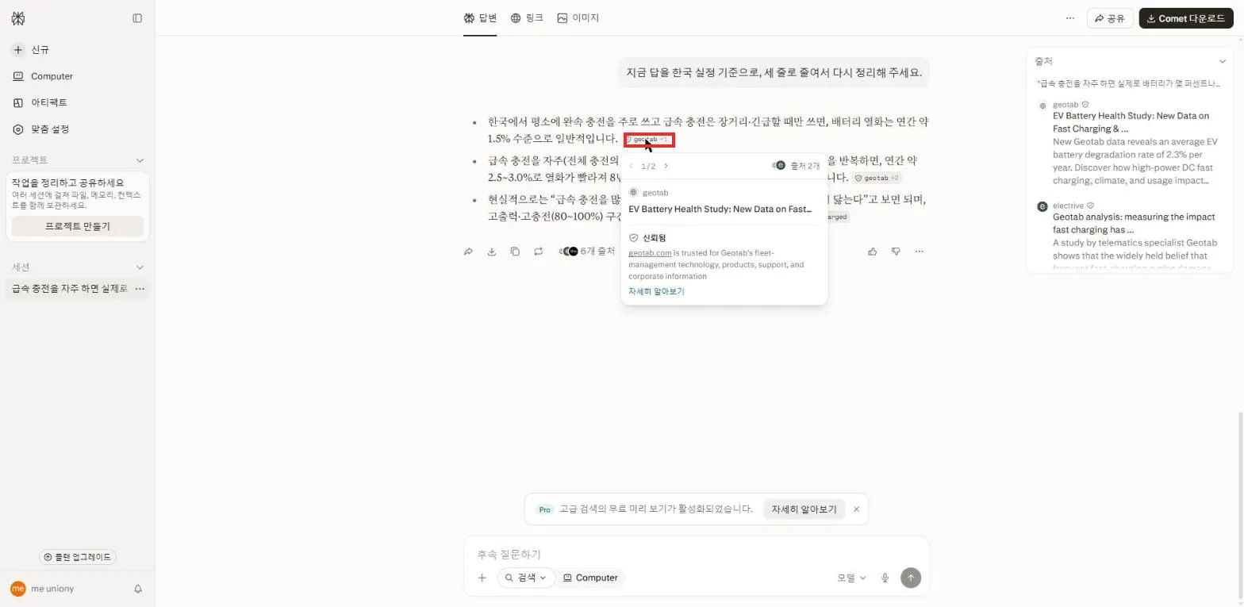Screen dimensions: 1244x607
Task: Copy the answer with the copy icon
Action: click(515, 252)
